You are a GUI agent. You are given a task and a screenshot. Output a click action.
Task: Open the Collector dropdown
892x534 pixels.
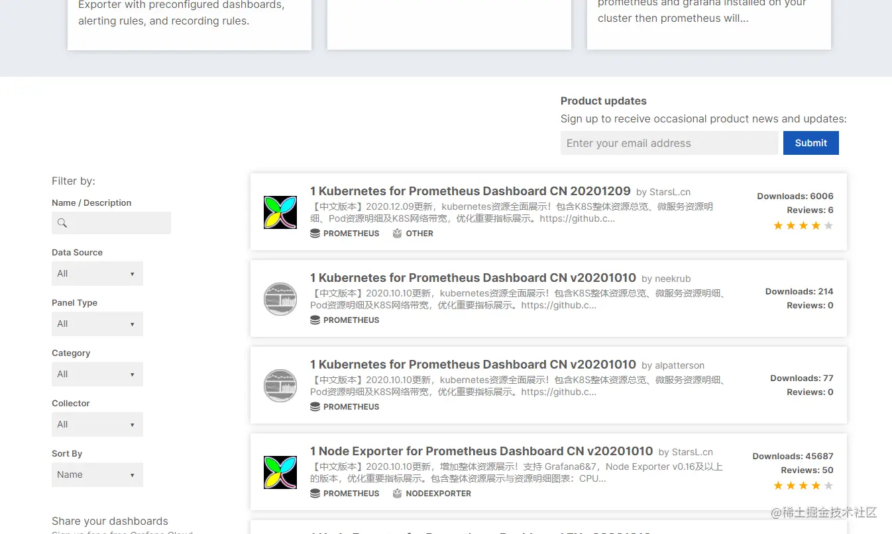97,424
